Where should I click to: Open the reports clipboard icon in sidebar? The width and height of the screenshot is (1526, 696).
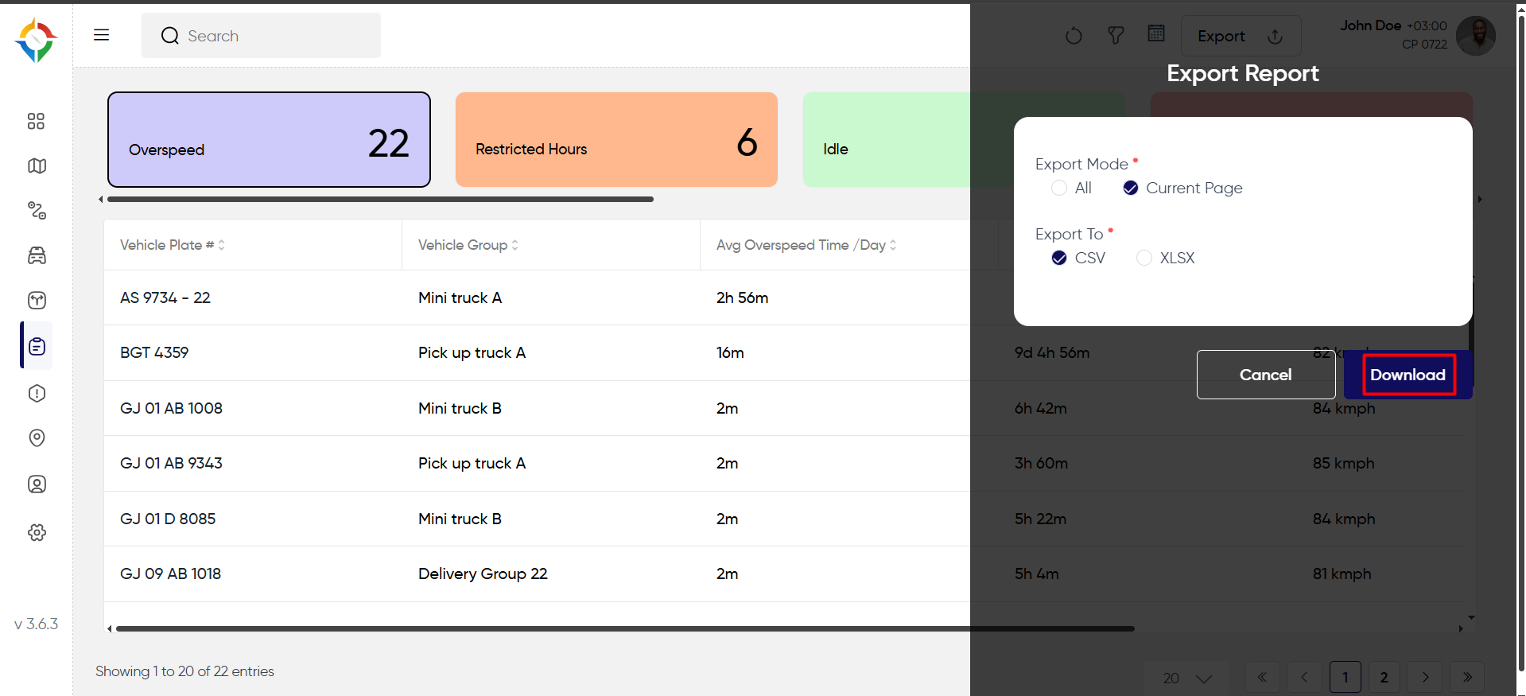click(37, 346)
